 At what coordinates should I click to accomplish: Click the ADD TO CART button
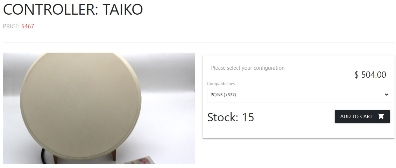click(x=362, y=116)
